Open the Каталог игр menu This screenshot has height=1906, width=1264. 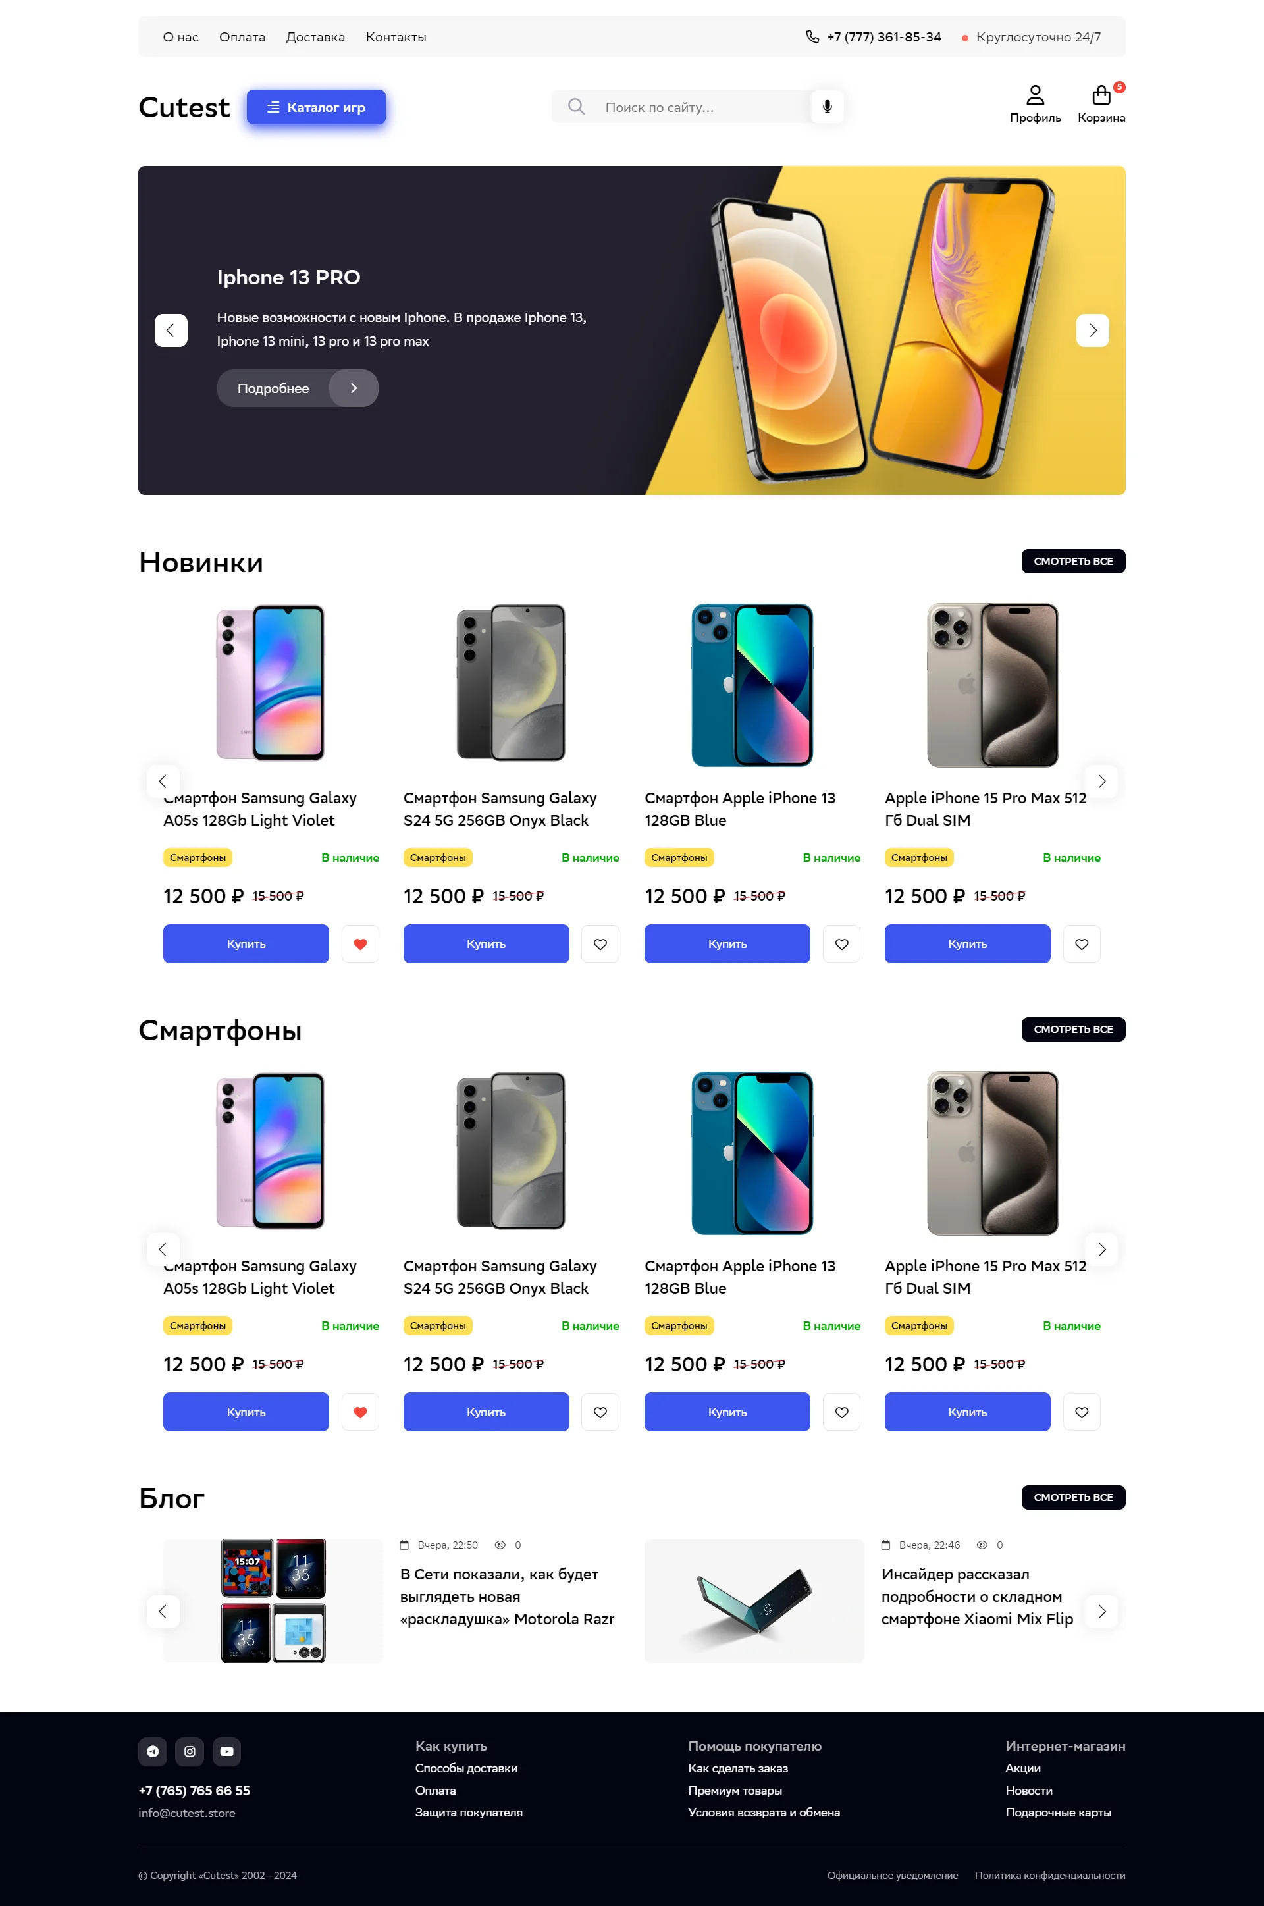(316, 107)
